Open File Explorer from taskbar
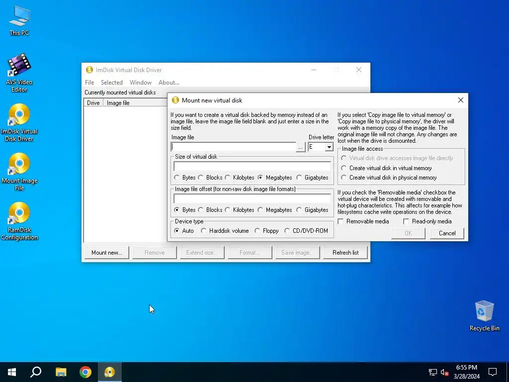The image size is (509, 382). click(x=61, y=372)
